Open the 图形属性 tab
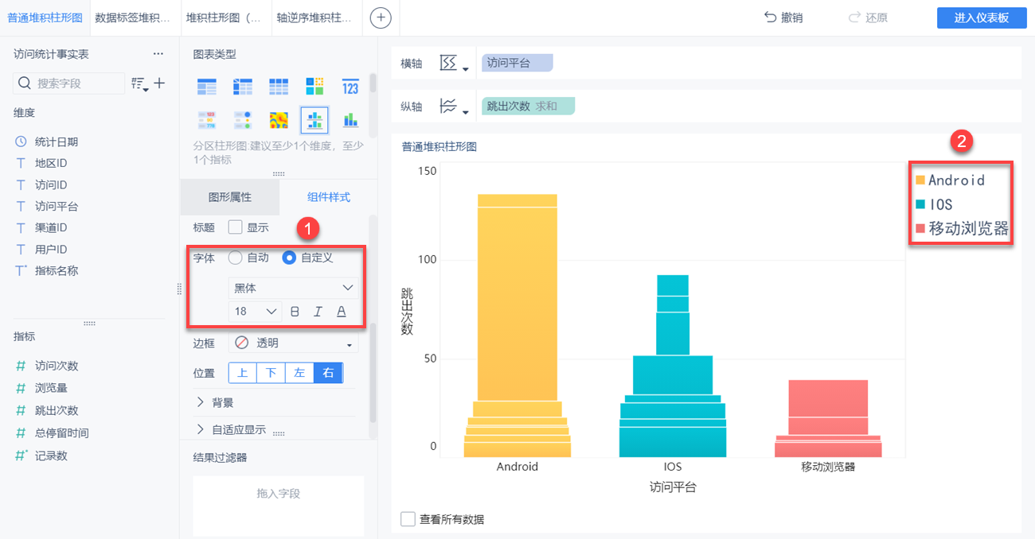 (x=230, y=197)
